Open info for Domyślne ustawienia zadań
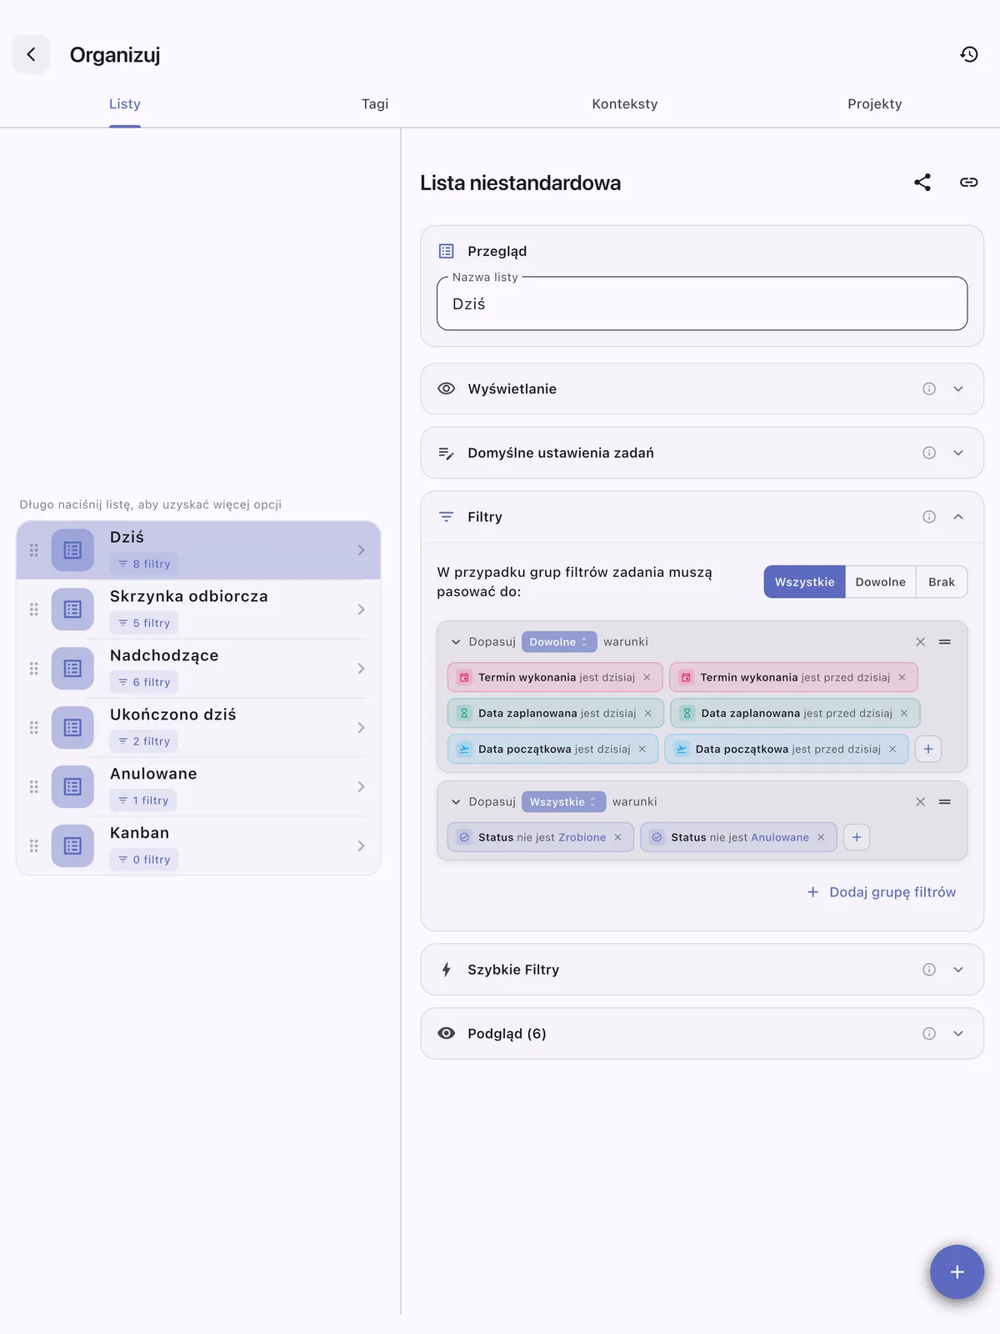This screenshot has width=1000, height=1334. click(929, 453)
